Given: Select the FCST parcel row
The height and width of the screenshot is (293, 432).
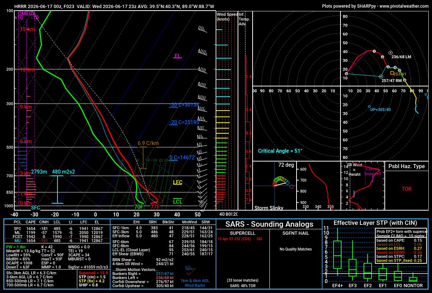Looking at the screenshot, I should click(57, 237).
